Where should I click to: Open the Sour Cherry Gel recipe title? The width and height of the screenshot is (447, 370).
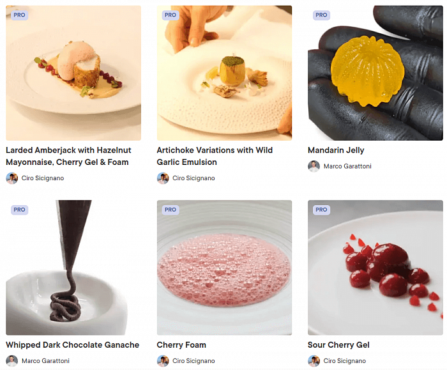[338, 344]
